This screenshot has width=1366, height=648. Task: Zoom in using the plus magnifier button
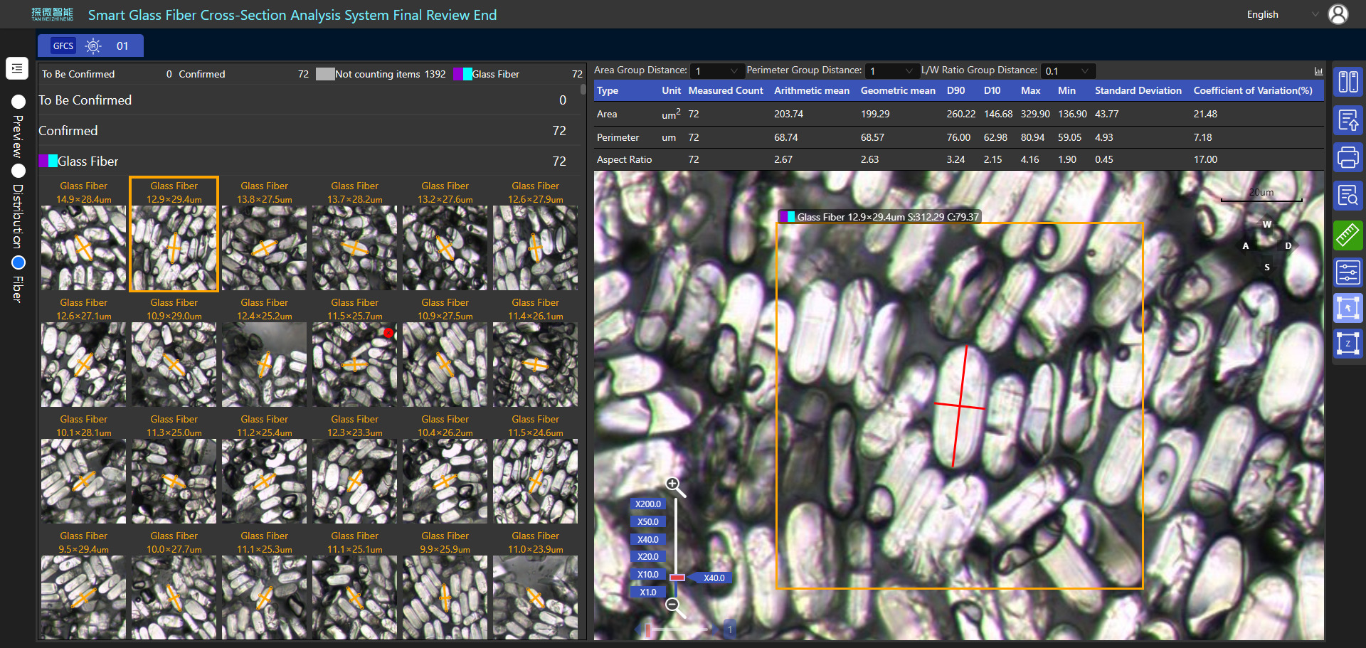[673, 484]
